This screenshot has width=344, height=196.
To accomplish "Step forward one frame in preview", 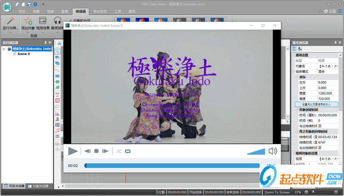I will [105, 151].
